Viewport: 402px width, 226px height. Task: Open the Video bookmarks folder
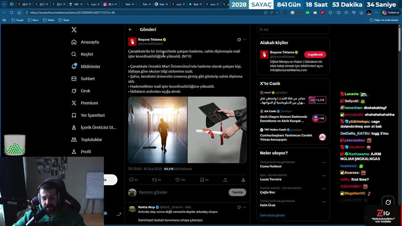click(49, 20)
